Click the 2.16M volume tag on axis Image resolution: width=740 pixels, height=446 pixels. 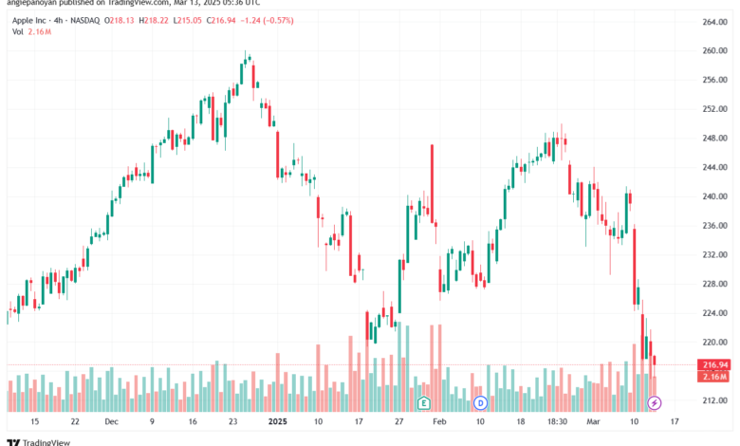[714, 377]
